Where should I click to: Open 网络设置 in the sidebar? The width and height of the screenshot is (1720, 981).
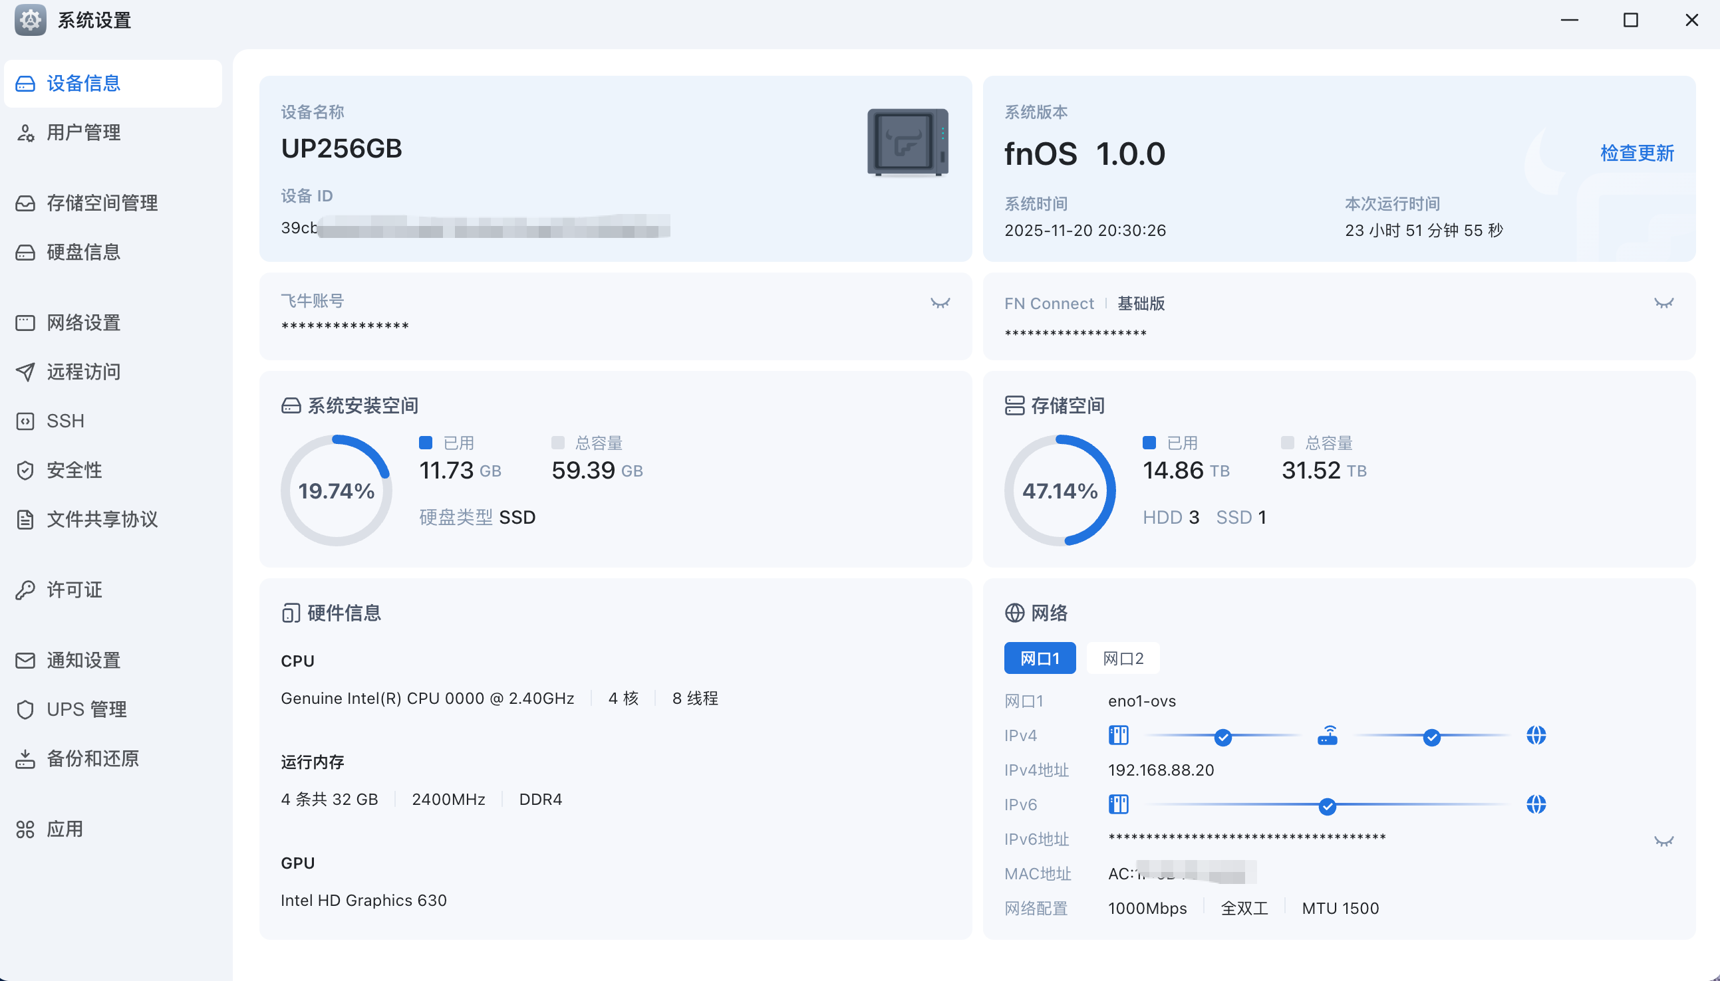click(x=83, y=323)
